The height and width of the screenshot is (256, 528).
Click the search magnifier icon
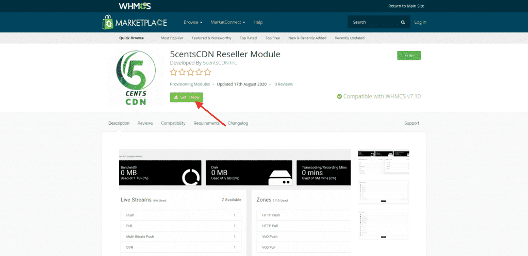click(x=403, y=22)
